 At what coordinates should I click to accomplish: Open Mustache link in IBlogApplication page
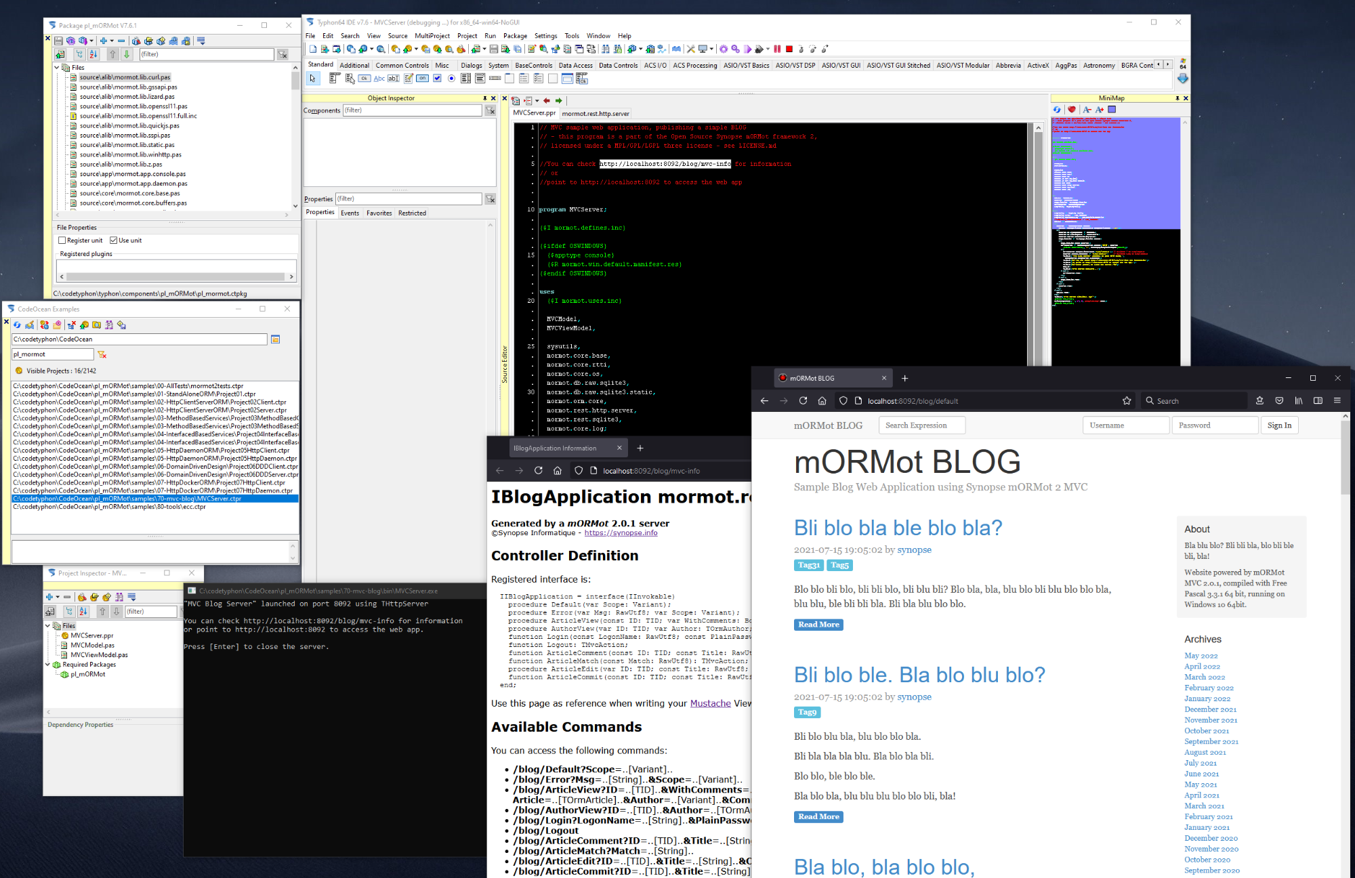[x=710, y=704]
